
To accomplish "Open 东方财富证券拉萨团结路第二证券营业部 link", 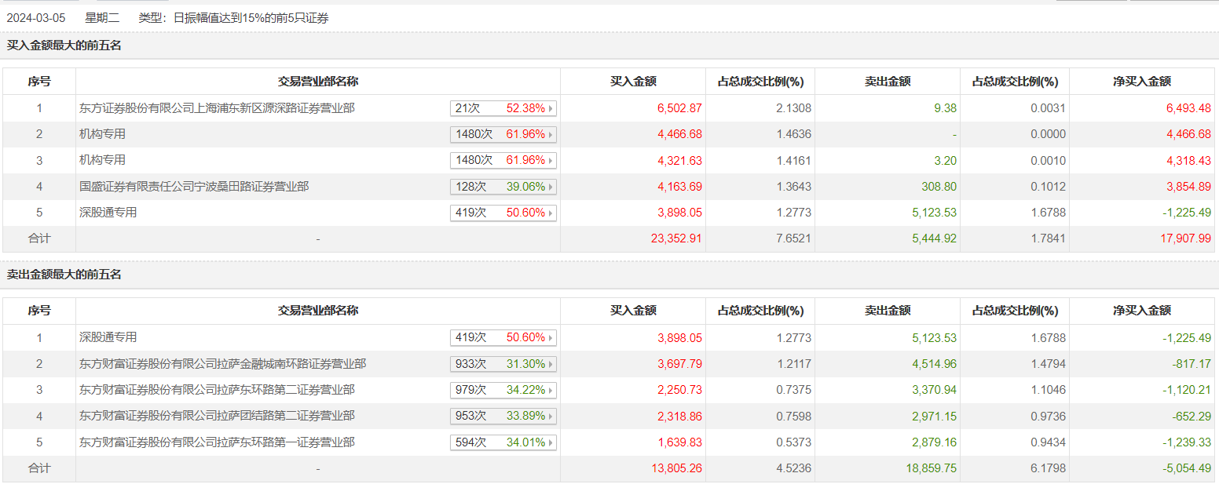I will pos(217,416).
